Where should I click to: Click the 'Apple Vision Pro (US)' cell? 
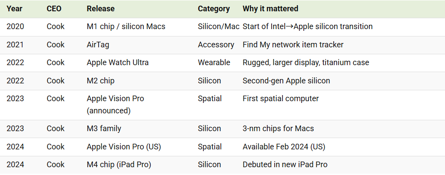[124, 147]
